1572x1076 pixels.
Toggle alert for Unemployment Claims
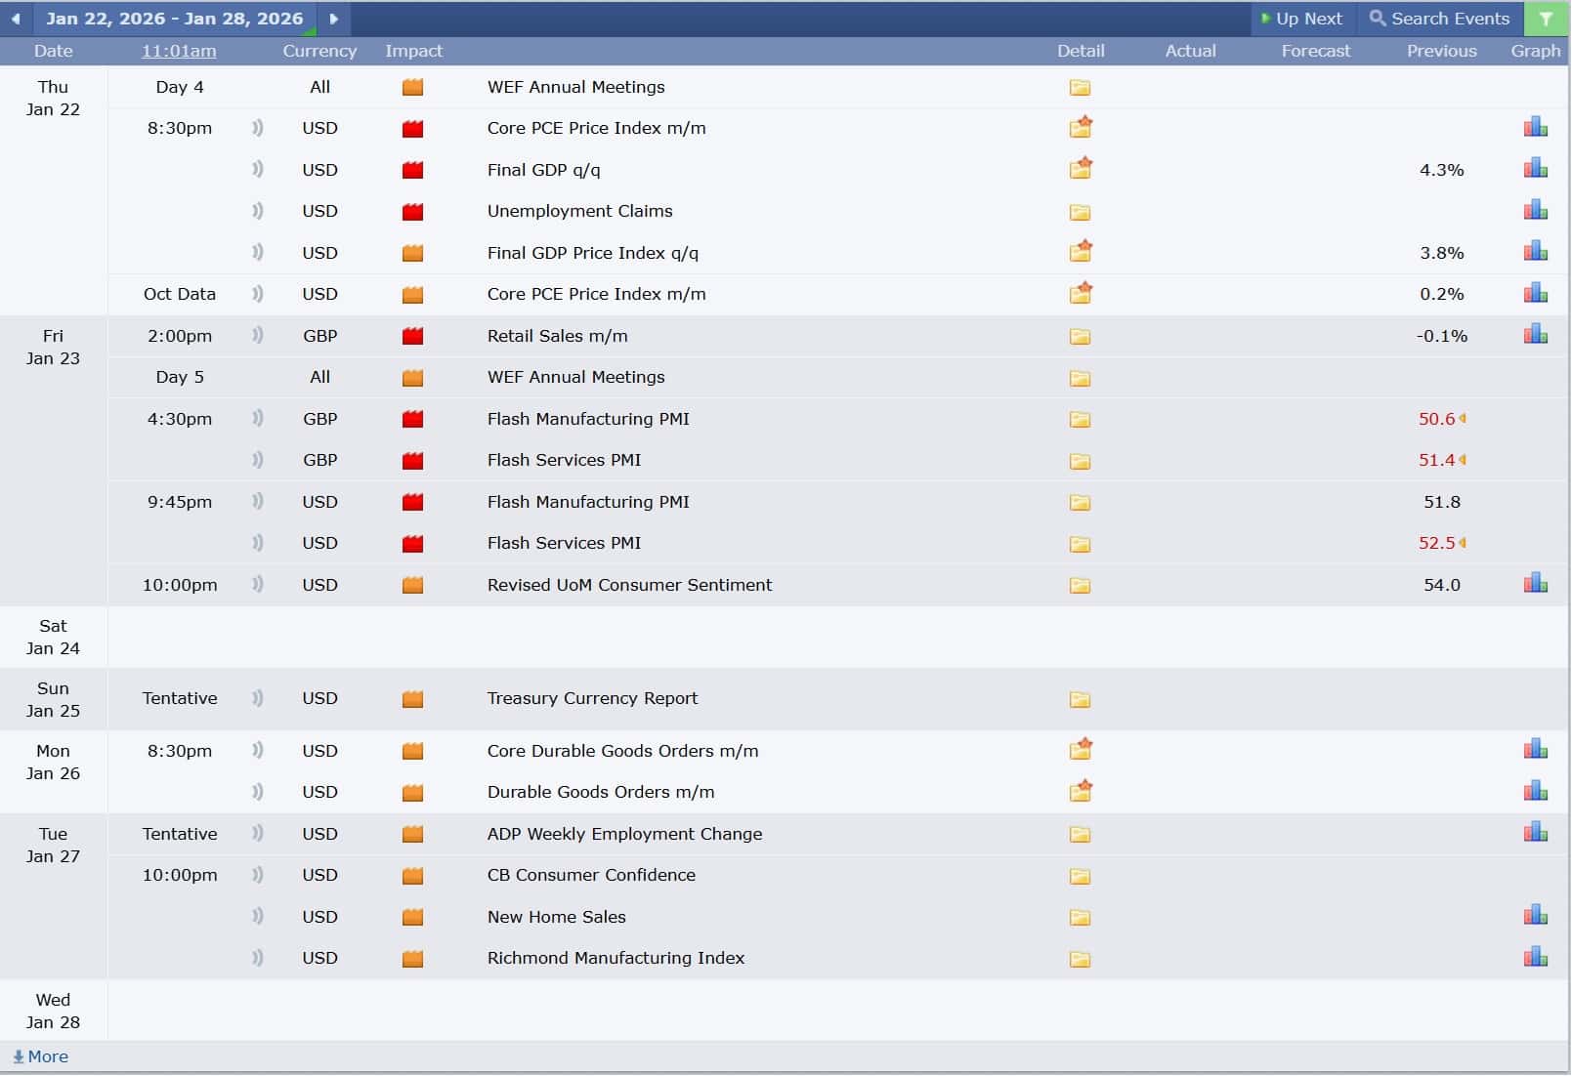(257, 210)
